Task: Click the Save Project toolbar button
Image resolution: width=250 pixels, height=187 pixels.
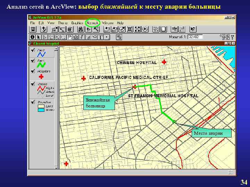Action: click(33, 29)
